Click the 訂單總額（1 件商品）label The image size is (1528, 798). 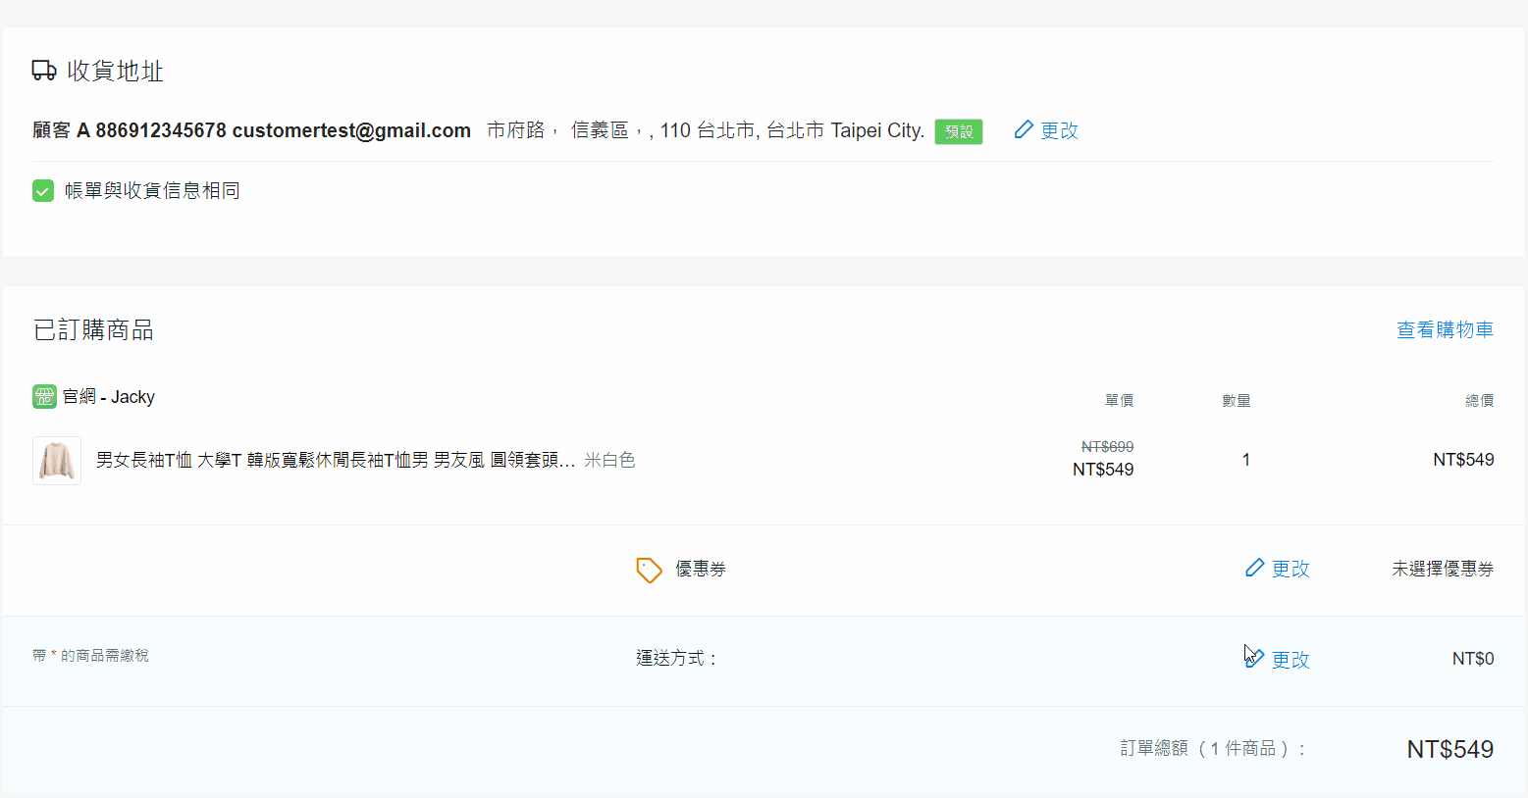coord(1214,749)
